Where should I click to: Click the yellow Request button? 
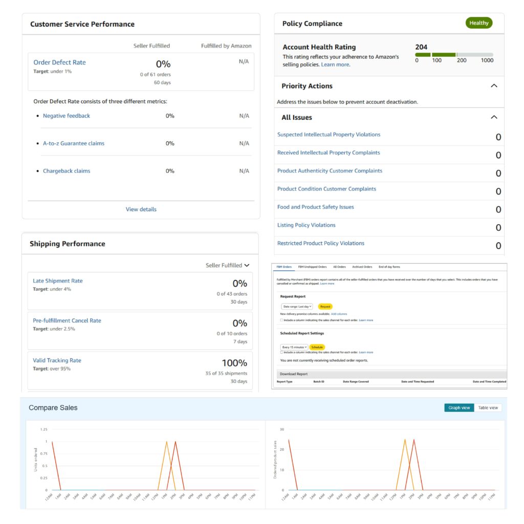[x=325, y=307]
